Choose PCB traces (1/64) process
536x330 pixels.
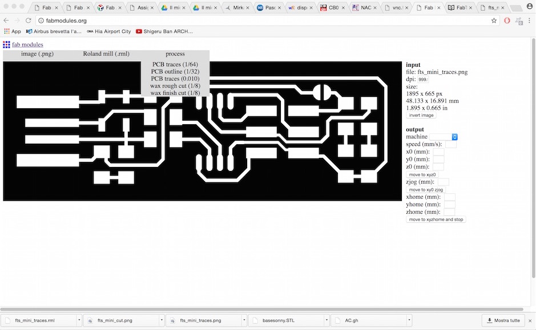pyautogui.click(x=175, y=64)
